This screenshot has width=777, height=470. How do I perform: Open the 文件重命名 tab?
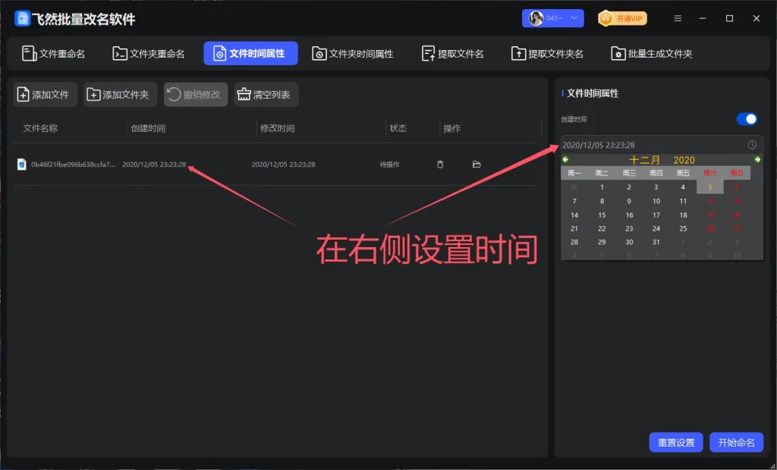54,54
